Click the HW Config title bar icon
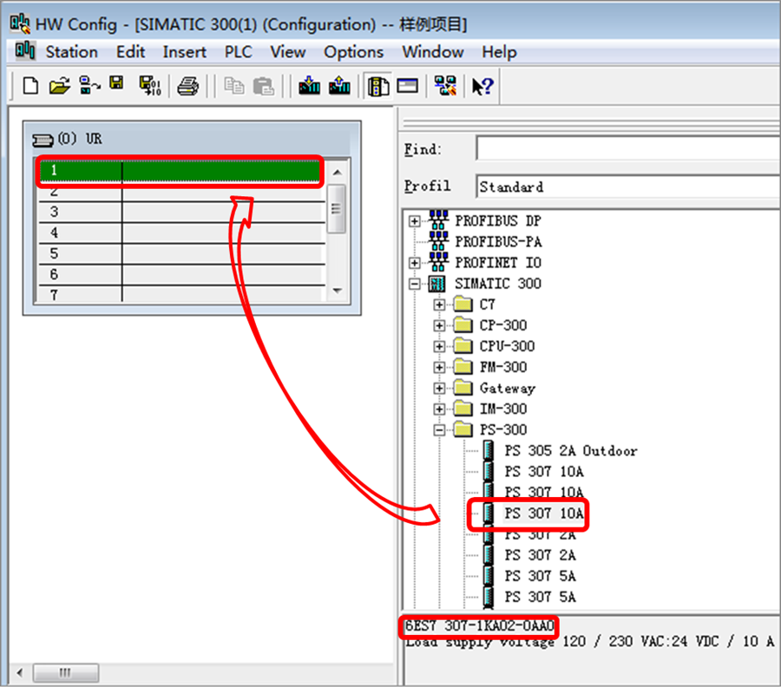 tap(21, 23)
